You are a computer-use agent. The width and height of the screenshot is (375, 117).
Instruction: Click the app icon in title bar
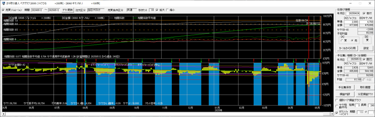coord(3,3)
